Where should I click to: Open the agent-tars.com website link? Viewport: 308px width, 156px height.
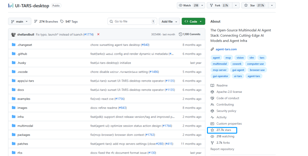coord(226,49)
